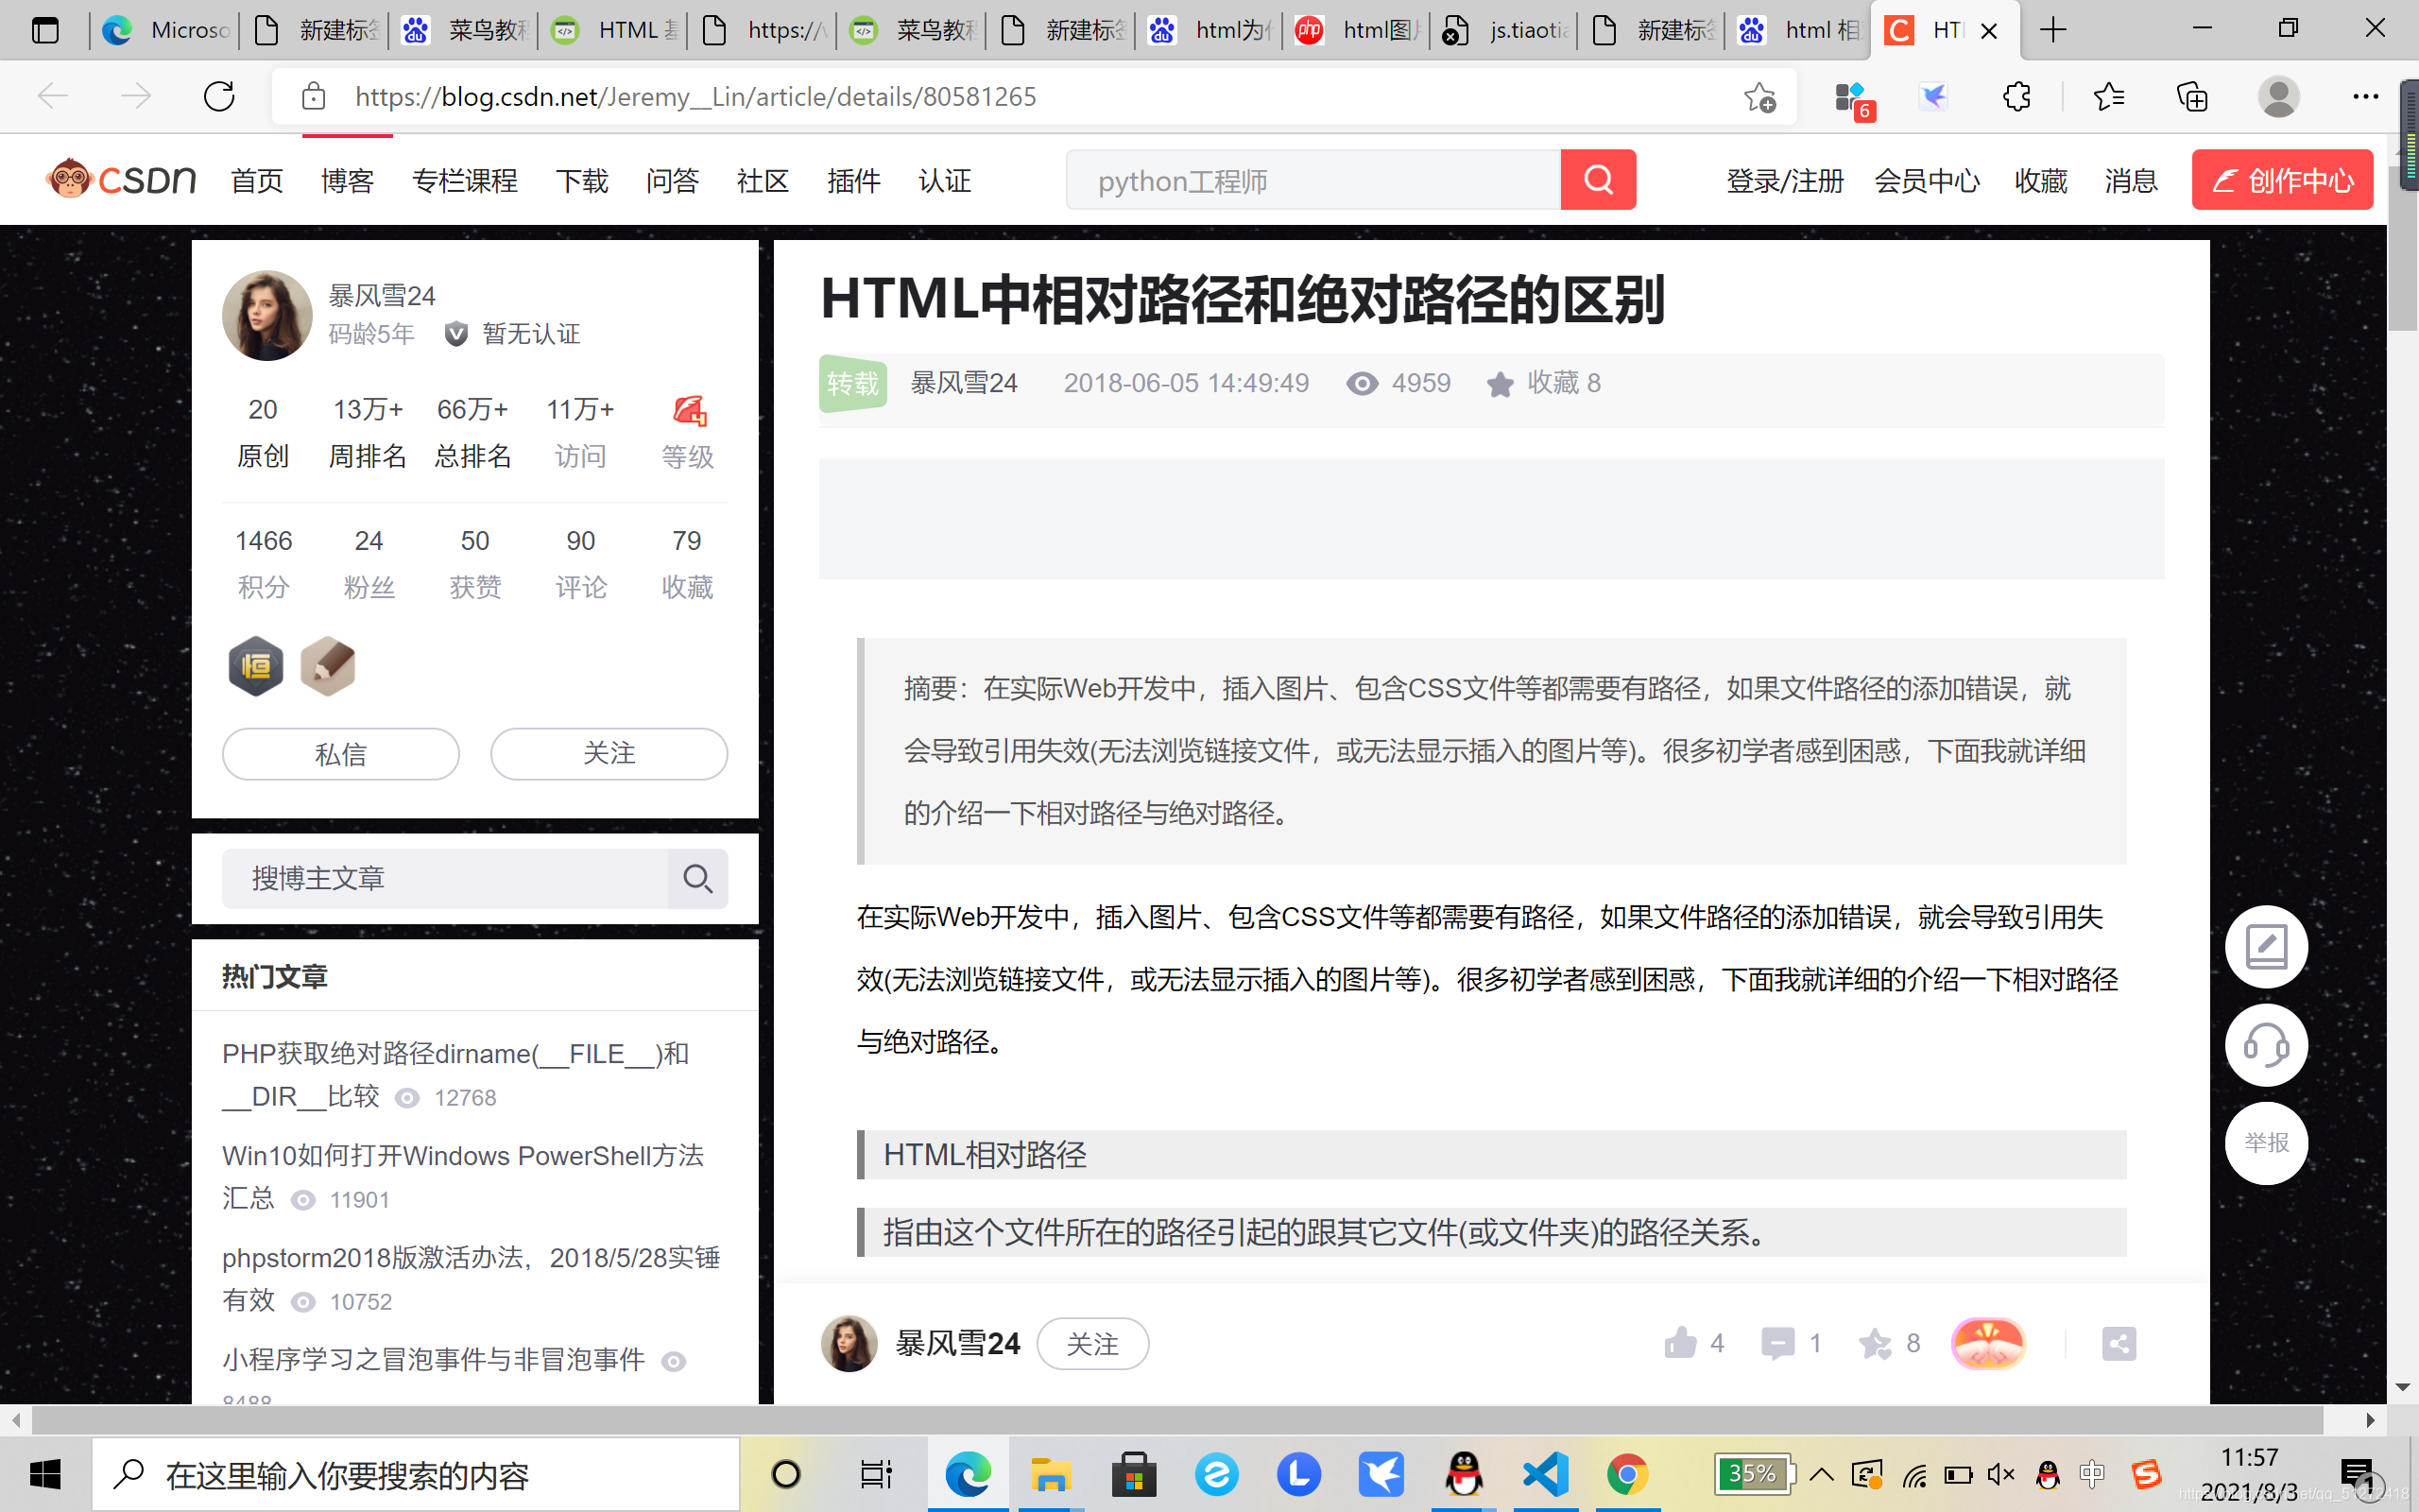This screenshot has width=2419, height=1512.
Task: Open the 博客 nav item
Action: pyautogui.click(x=347, y=181)
